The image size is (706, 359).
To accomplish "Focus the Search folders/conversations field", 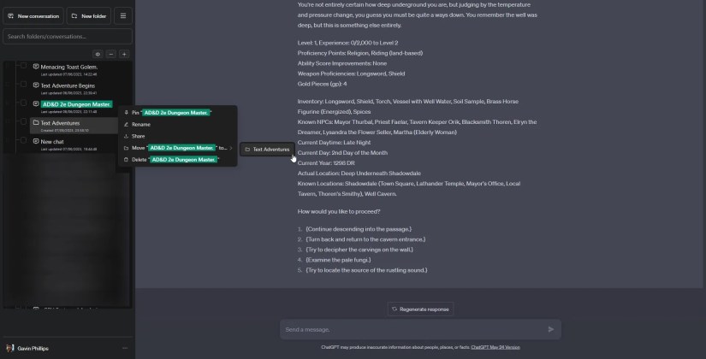I will click(x=68, y=37).
